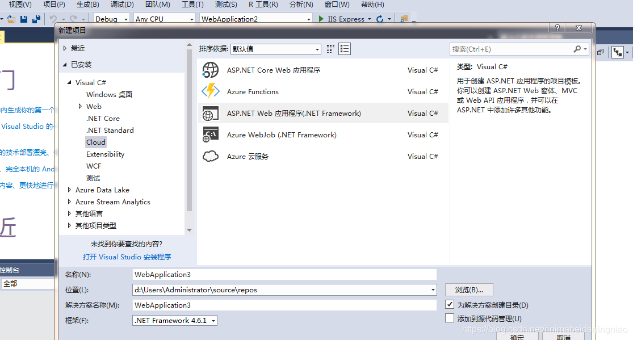Open the 项目(P) menu
This screenshot has width=633, height=340.
(x=54, y=5)
